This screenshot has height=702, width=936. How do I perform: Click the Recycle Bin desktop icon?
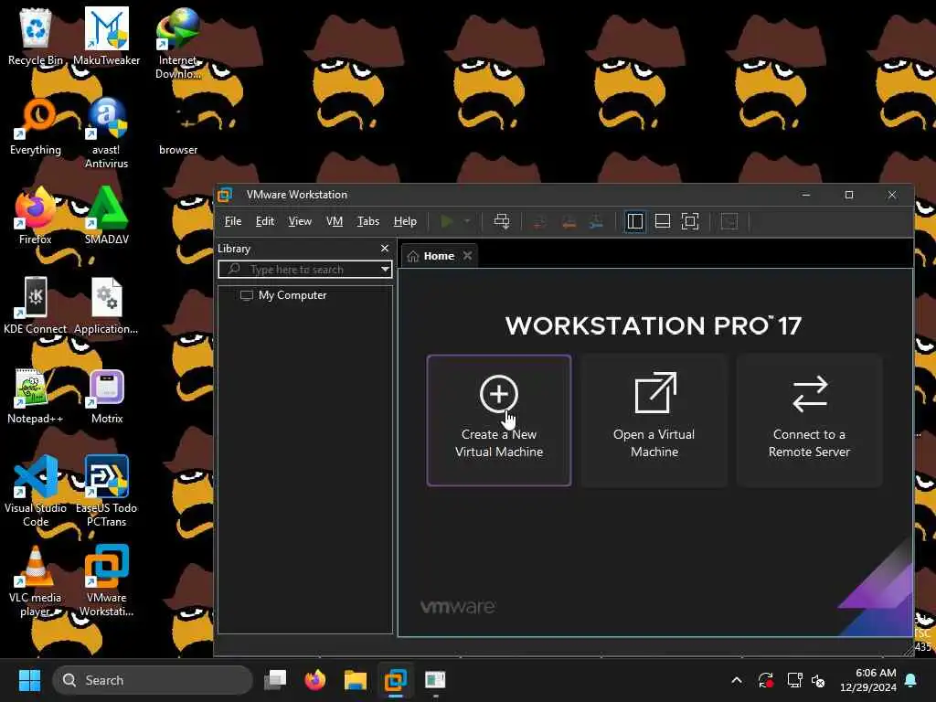[x=36, y=37]
